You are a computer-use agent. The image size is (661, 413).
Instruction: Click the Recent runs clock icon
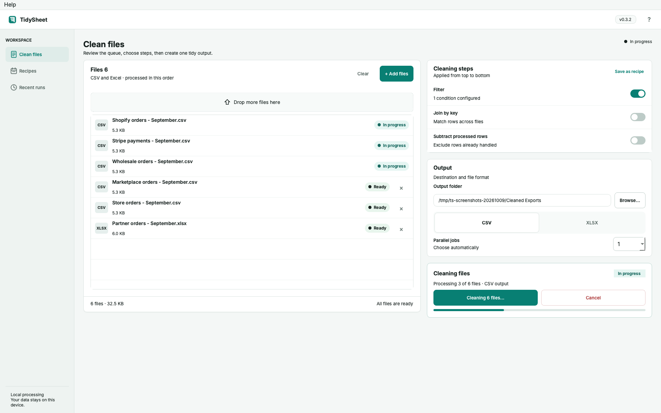pos(14,87)
